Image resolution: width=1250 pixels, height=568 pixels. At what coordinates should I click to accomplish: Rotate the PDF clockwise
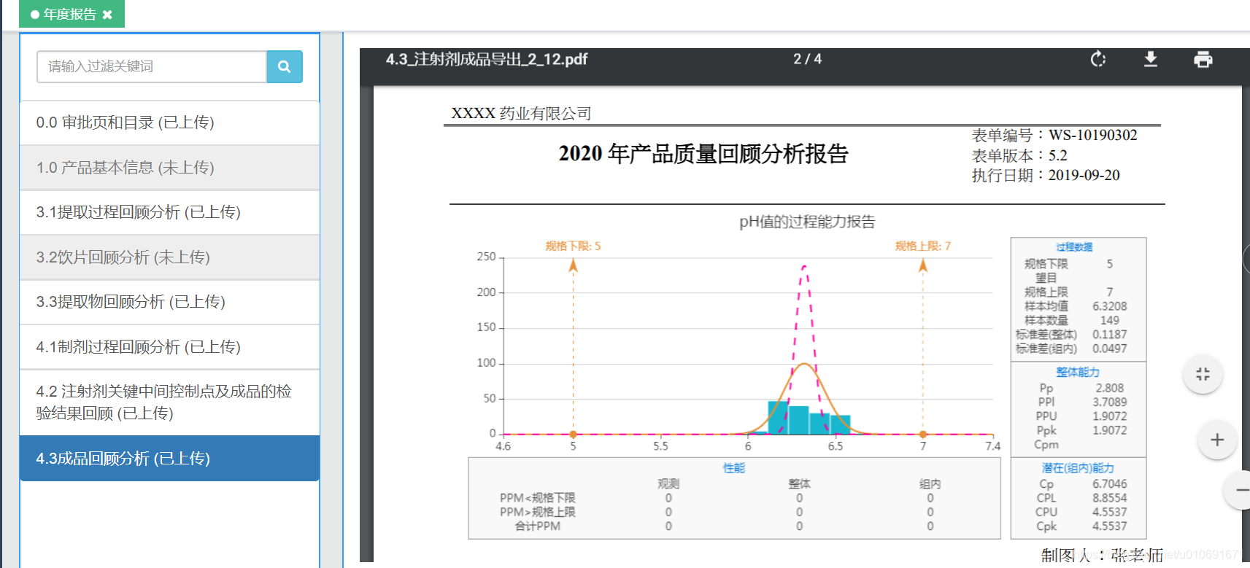[x=1098, y=59]
